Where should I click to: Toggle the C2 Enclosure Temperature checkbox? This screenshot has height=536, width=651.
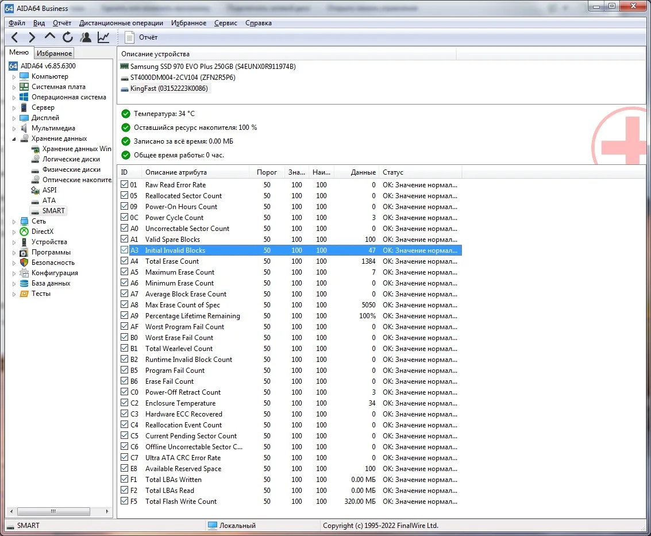pos(124,403)
